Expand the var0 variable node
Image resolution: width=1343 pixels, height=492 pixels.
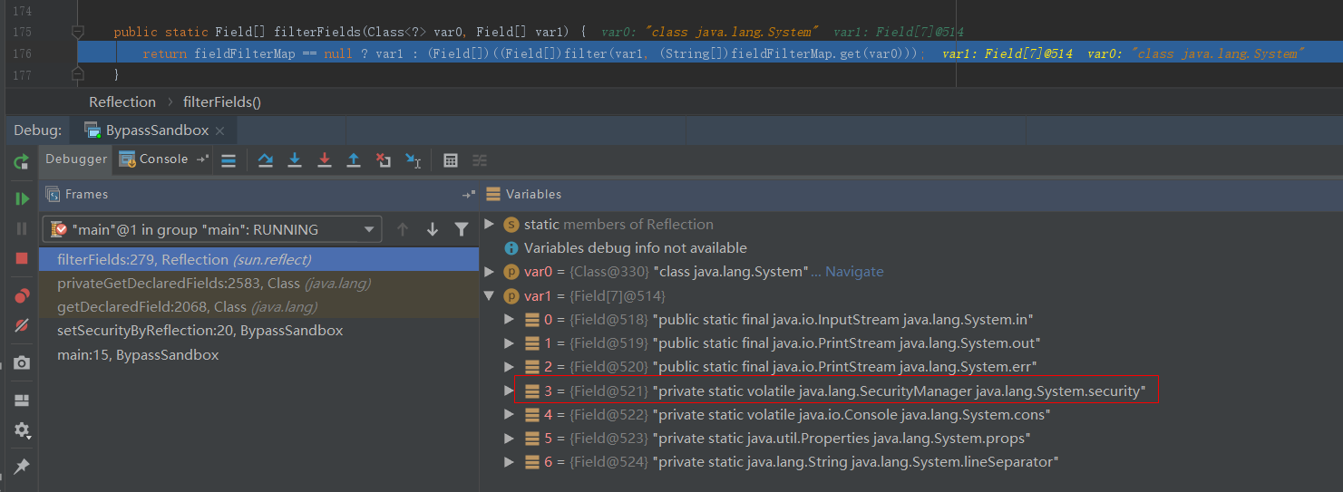pyautogui.click(x=490, y=272)
